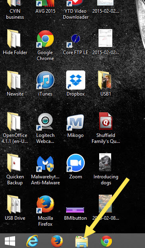The height and width of the screenshot is (248, 145).
Task: Open Chrome from the taskbar
Action: tap(106, 241)
